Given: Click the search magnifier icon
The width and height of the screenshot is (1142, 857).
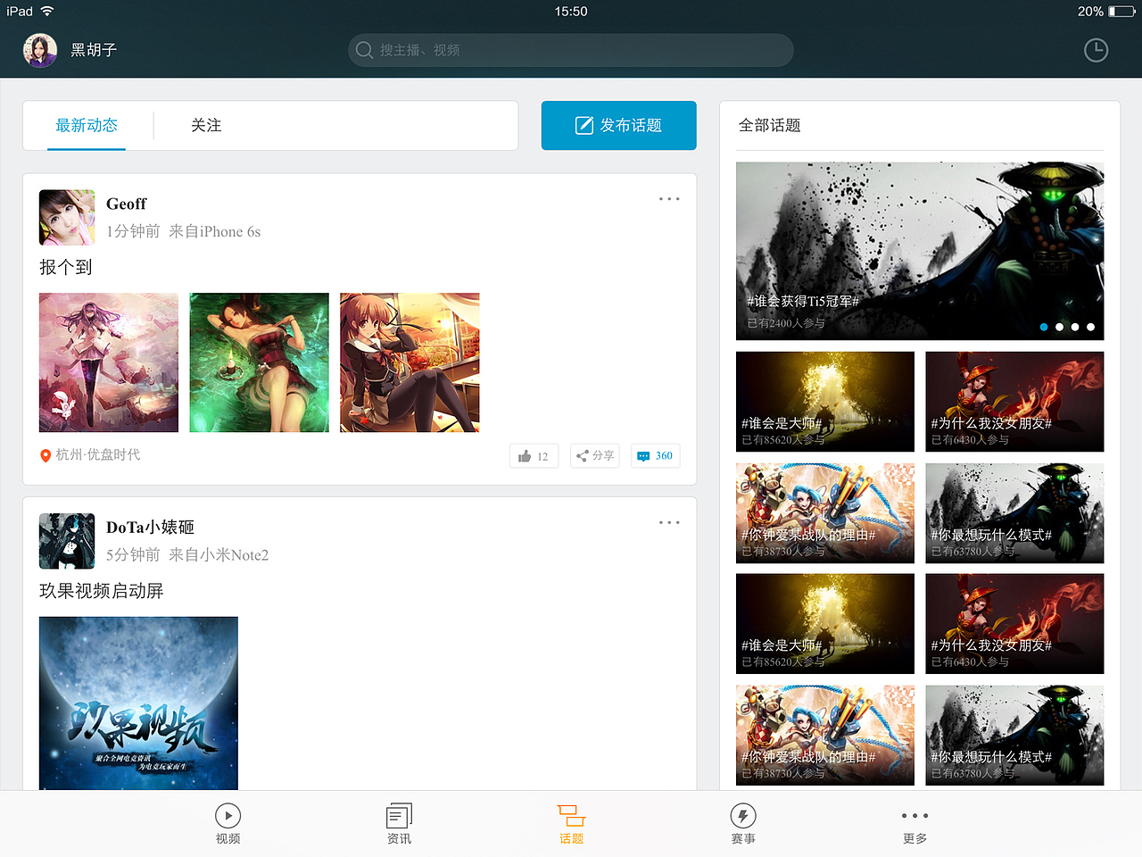Looking at the screenshot, I should [x=364, y=50].
